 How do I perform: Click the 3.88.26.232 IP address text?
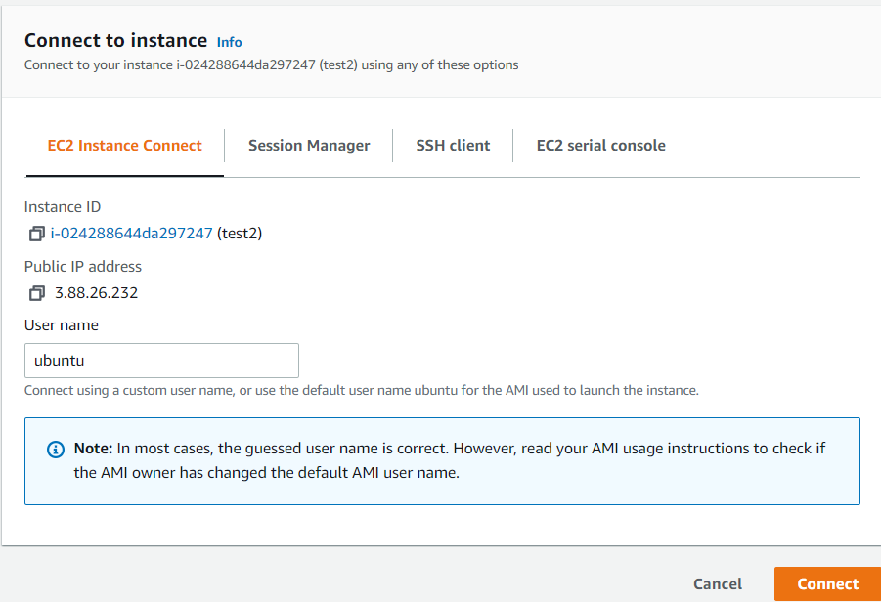click(96, 293)
